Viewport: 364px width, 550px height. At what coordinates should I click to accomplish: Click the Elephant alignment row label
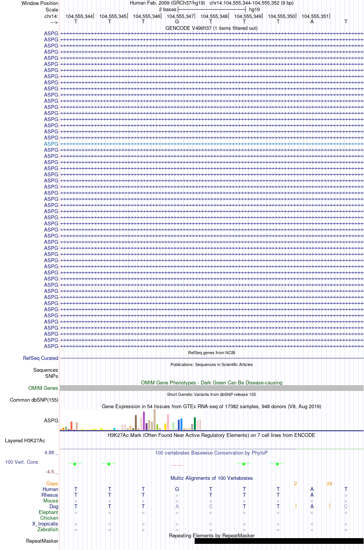[48, 512]
